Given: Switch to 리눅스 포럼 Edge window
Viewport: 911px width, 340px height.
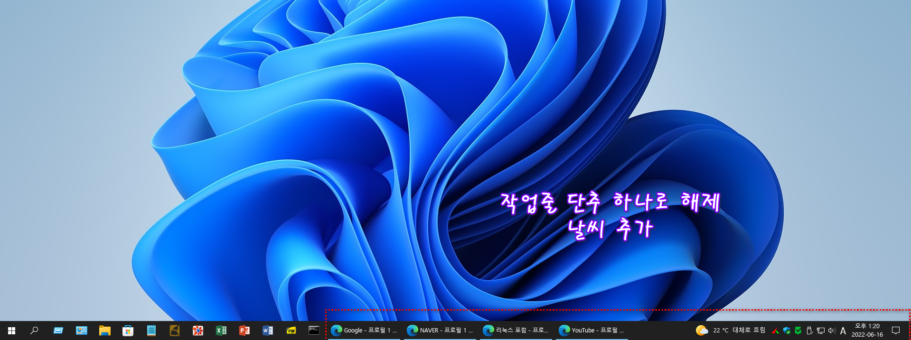Looking at the screenshot, I should coord(516,331).
